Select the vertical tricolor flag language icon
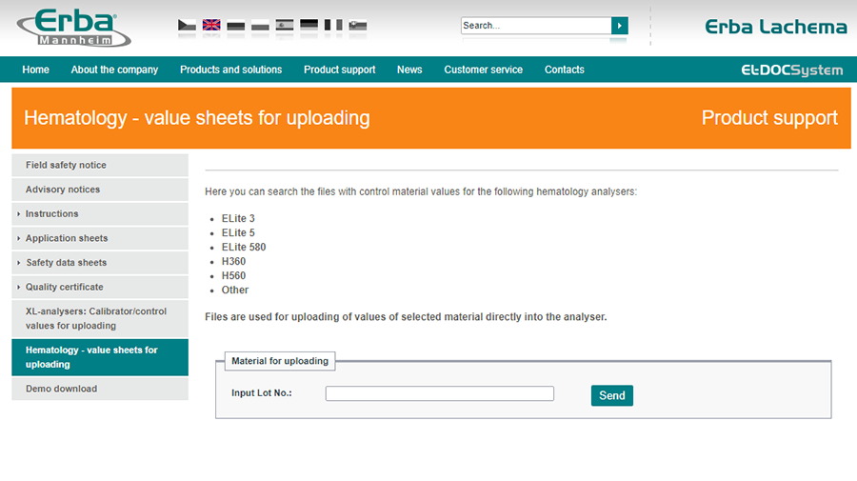The height and width of the screenshot is (481, 857). click(x=333, y=25)
